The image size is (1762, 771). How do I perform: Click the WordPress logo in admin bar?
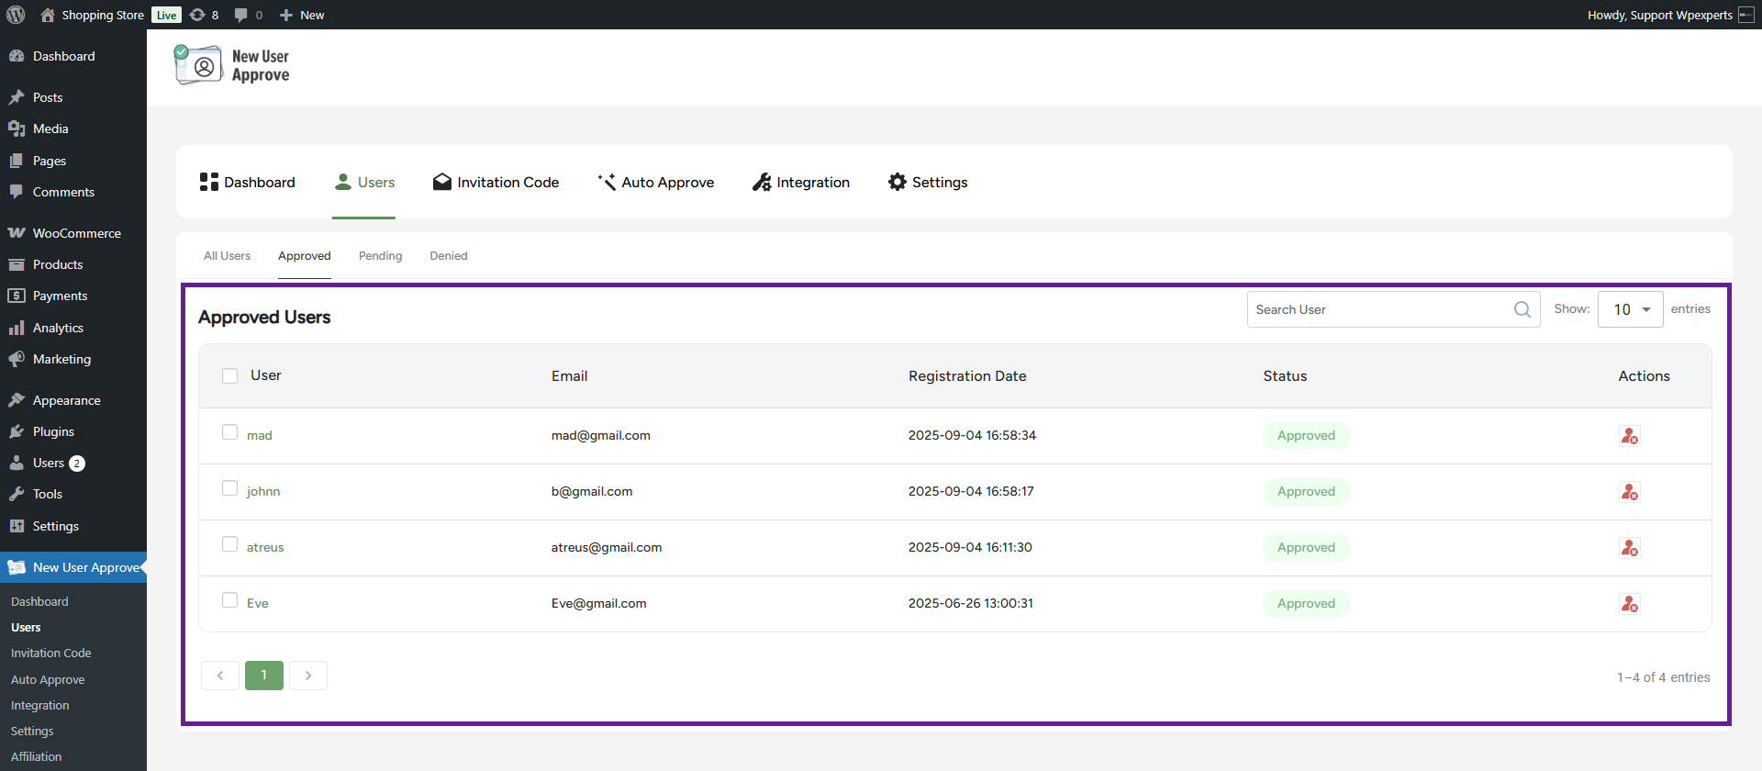click(x=16, y=15)
